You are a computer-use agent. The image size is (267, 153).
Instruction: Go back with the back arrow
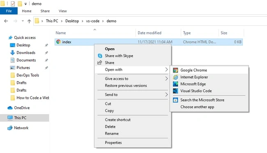click(x=6, y=21)
